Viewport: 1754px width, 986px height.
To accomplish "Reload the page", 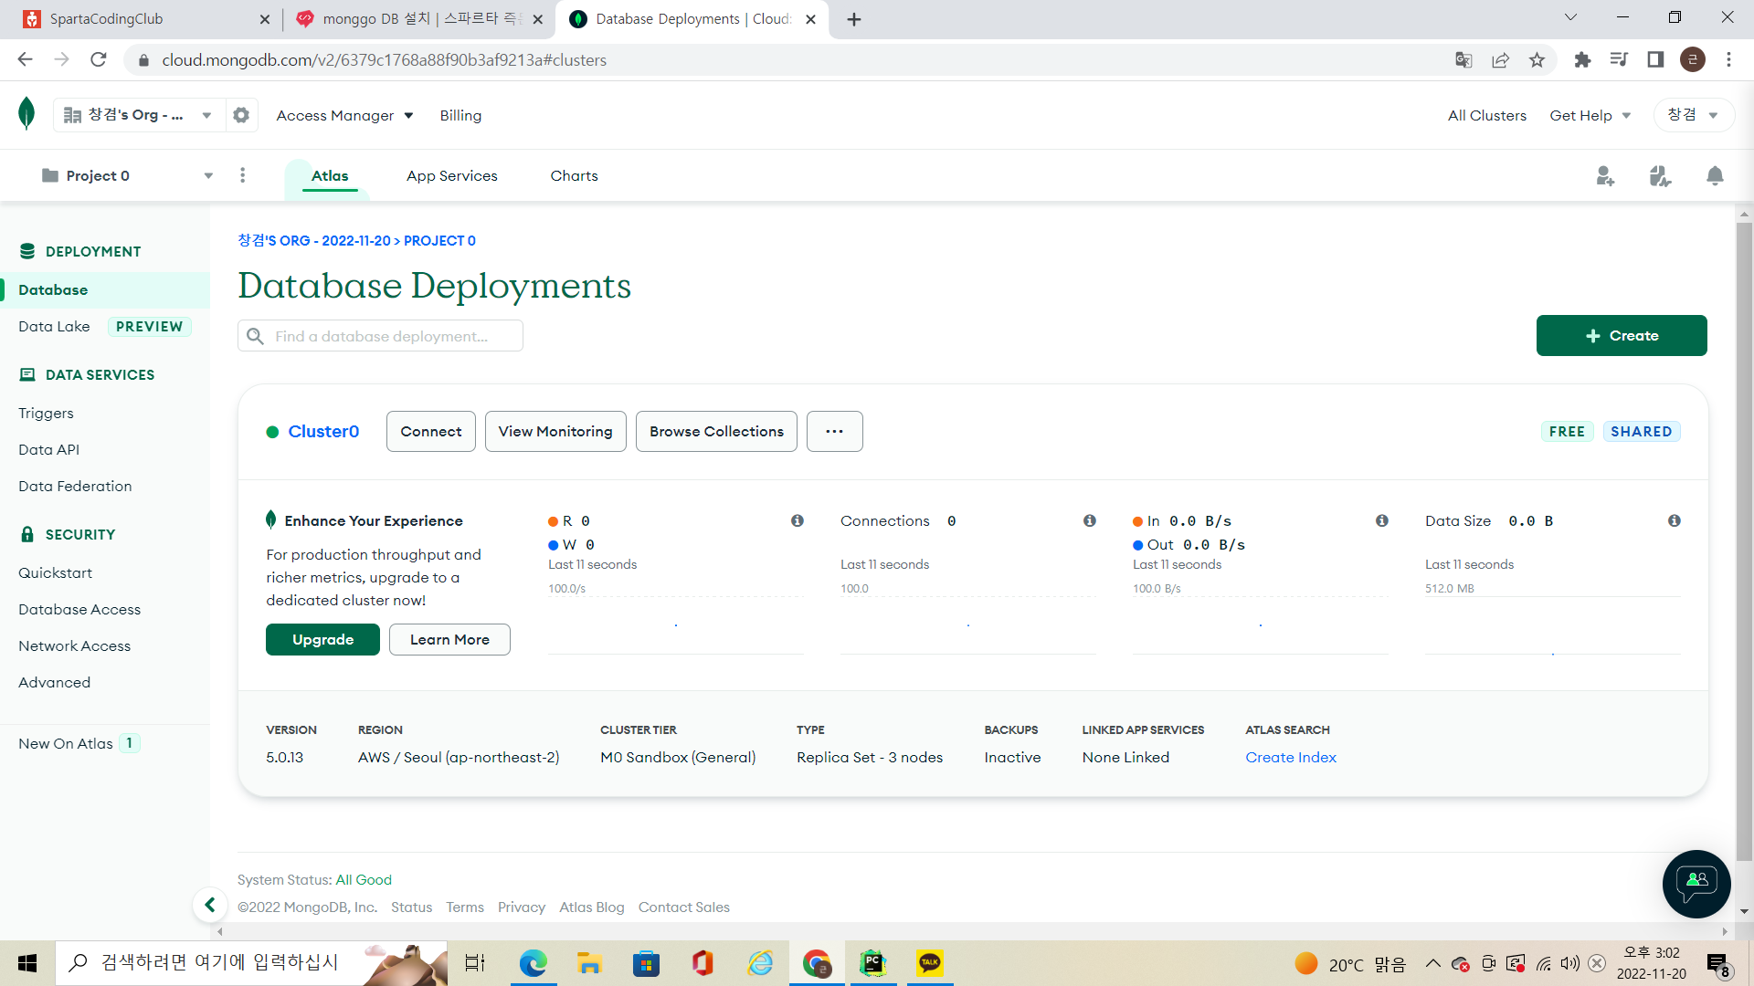I will pos(99,60).
